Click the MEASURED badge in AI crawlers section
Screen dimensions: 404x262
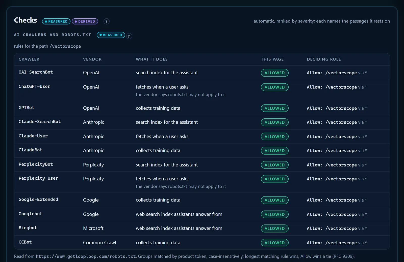coord(111,35)
